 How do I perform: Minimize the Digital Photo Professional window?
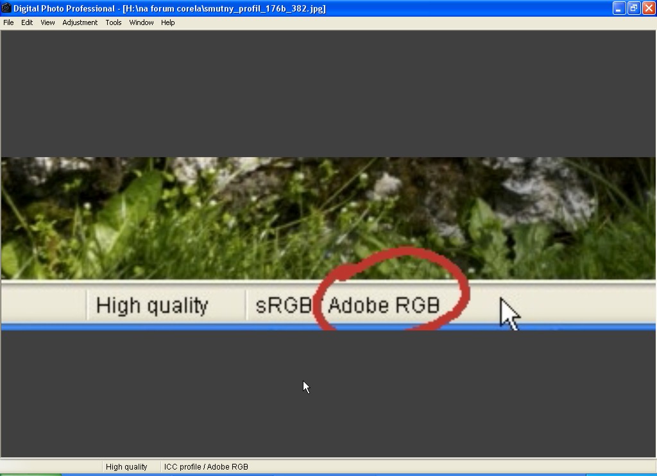point(619,8)
